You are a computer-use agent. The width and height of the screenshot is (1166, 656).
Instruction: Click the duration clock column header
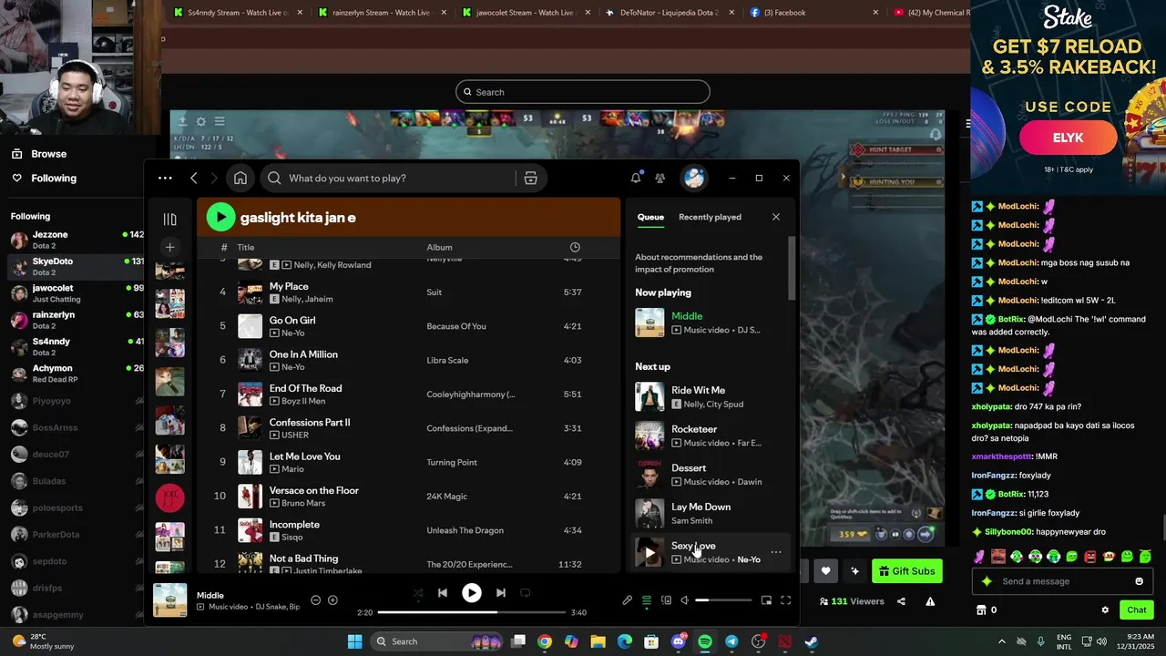[x=575, y=247]
